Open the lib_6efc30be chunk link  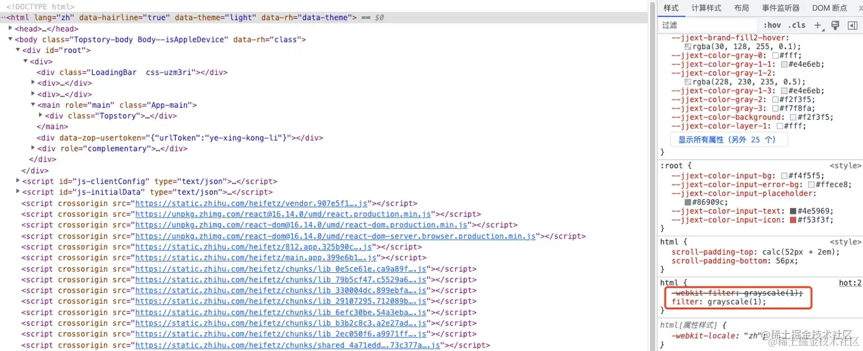pos(281,313)
